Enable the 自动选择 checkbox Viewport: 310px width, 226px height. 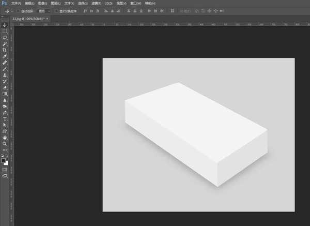[19, 10]
